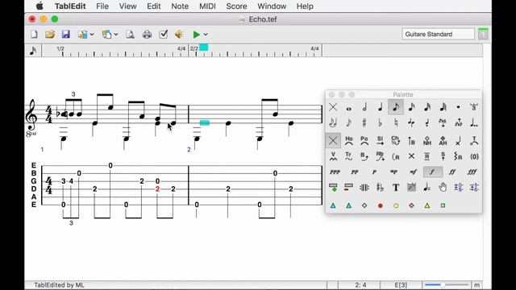The image size is (516, 290).
Task: Open the Apple menu
Action: pos(40,6)
